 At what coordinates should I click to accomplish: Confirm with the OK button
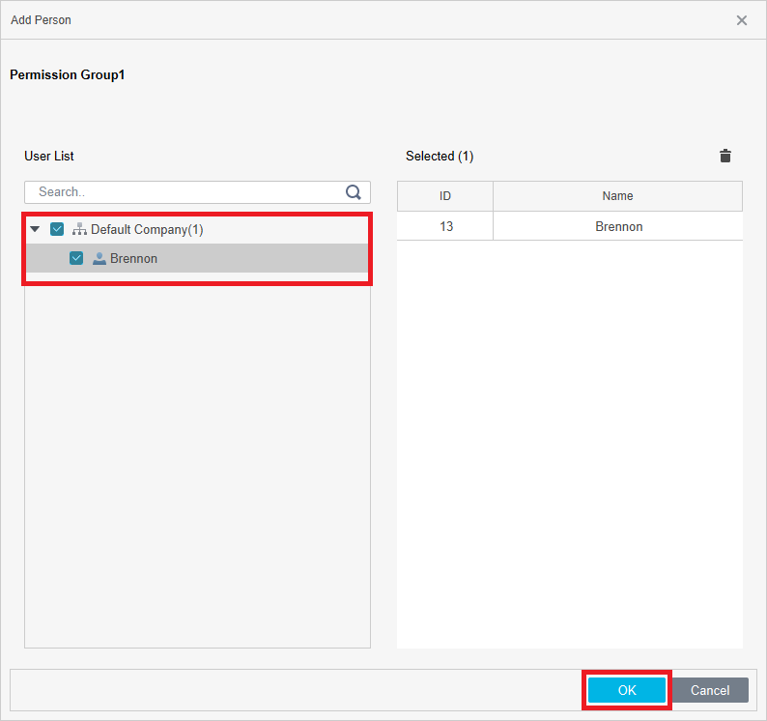pyautogui.click(x=627, y=690)
